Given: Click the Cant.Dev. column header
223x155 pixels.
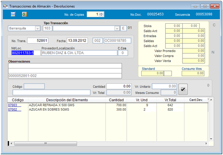Looking at the screenshot, I should coord(196,100).
